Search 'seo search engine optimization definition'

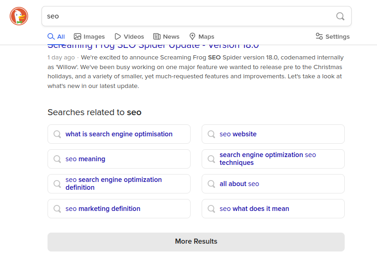click(x=119, y=184)
